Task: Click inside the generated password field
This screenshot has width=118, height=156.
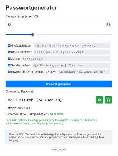Action: 50,100
